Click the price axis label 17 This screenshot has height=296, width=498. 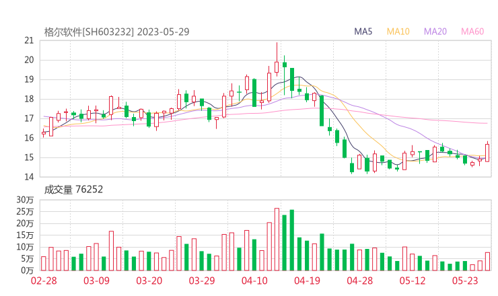[x=29, y=118]
